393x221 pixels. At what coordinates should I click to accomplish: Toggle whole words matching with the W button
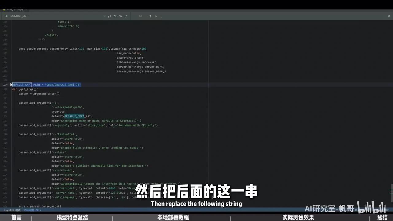120,16
